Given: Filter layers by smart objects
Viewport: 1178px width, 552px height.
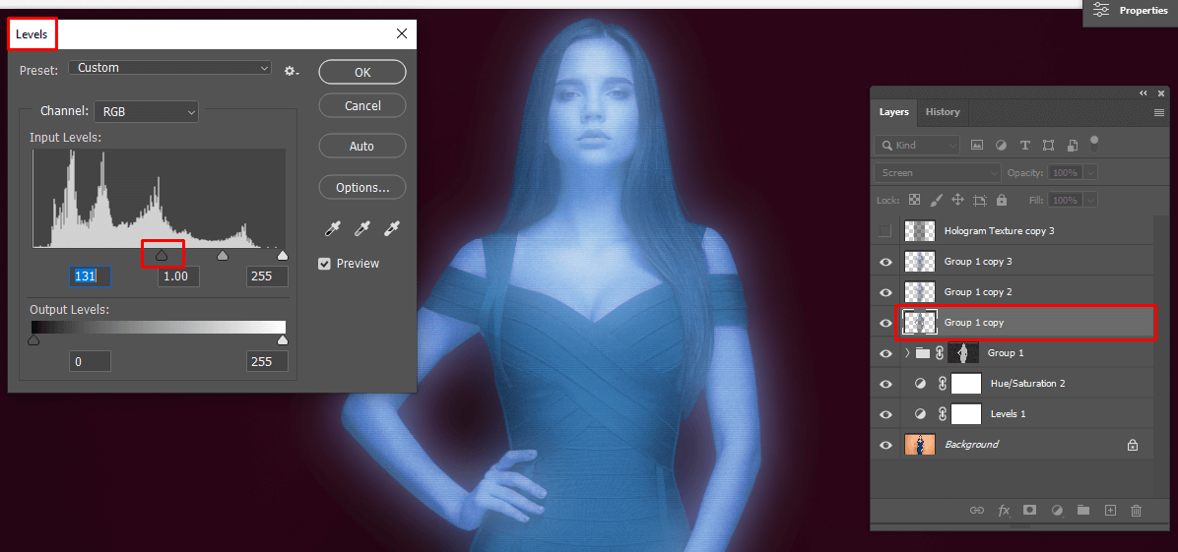Looking at the screenshot, I should pos(1073,145).
